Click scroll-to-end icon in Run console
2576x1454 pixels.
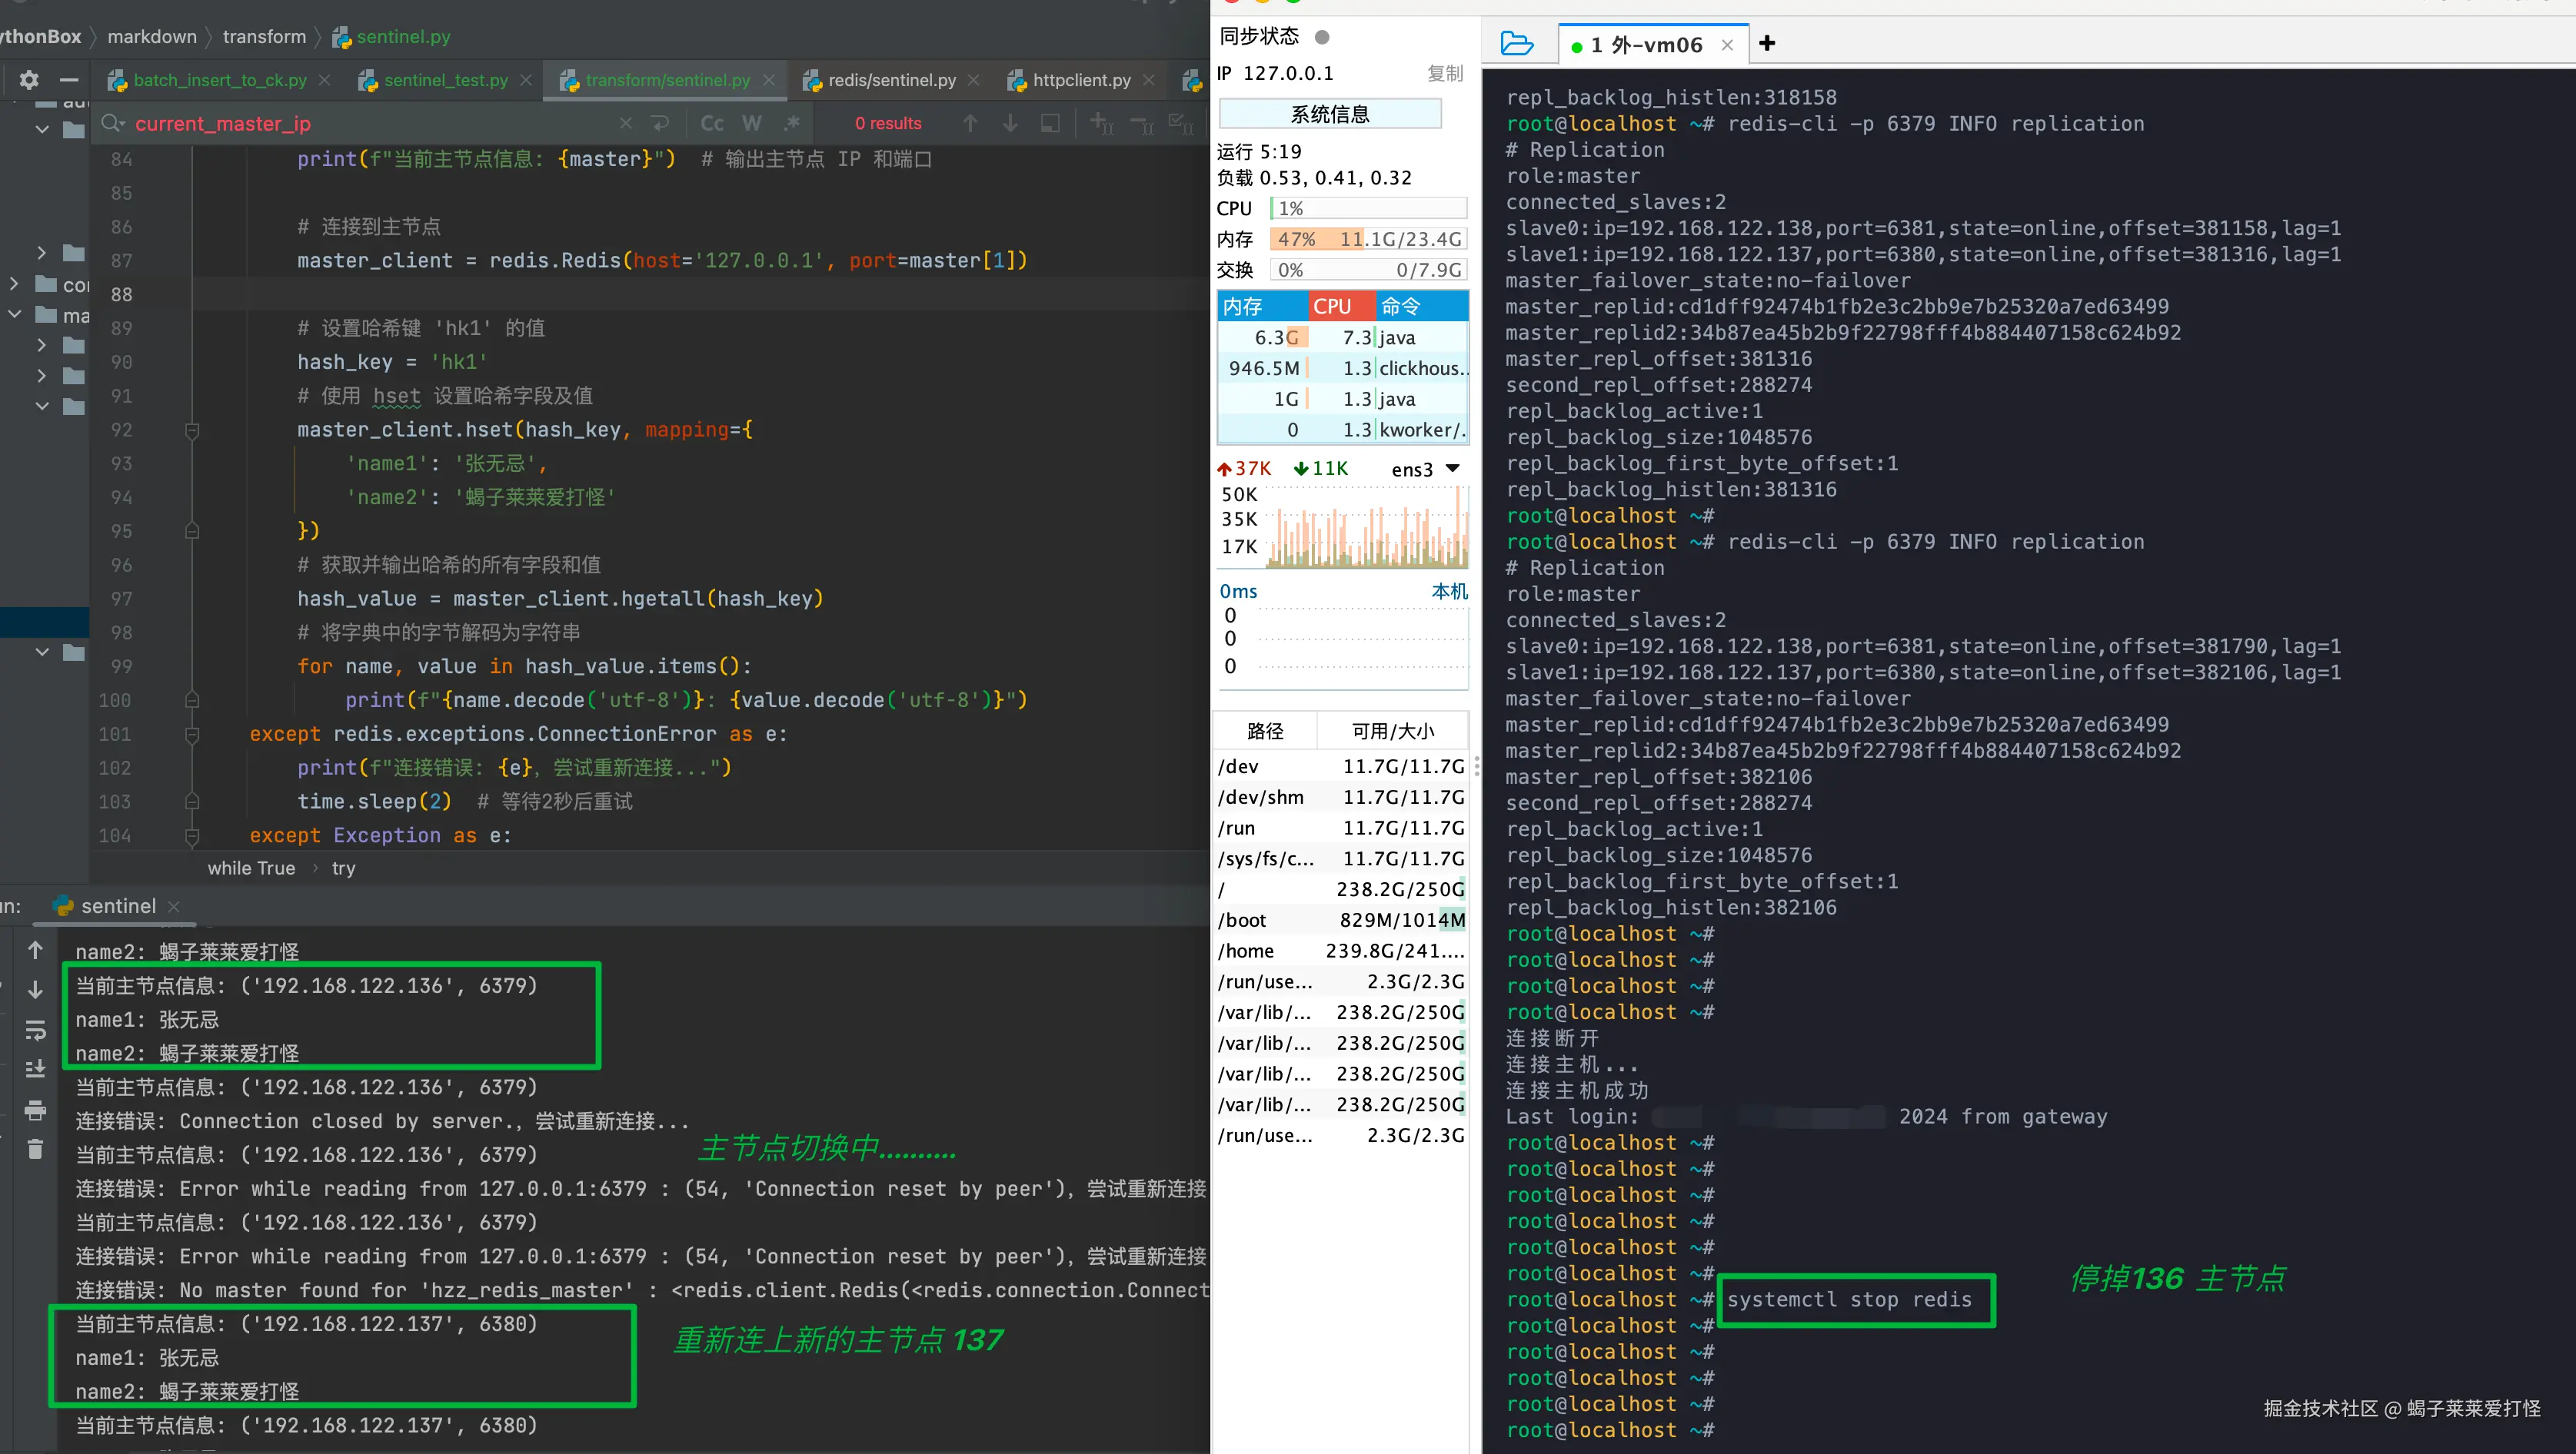(x=35, y=1068)
